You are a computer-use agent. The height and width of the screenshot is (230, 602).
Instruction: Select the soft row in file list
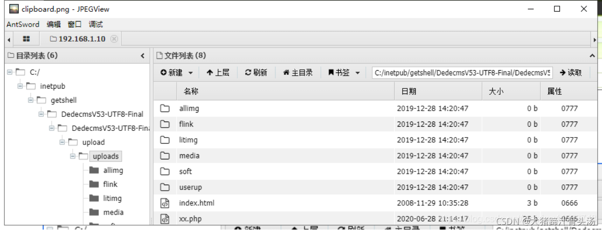tap(375, 172)
